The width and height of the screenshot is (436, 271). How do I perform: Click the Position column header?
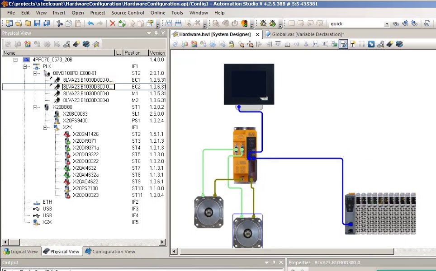136,53
